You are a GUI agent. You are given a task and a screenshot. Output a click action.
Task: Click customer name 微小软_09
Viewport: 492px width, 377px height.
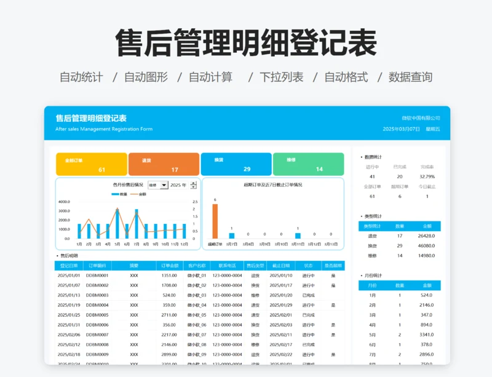tap(197, 354)
